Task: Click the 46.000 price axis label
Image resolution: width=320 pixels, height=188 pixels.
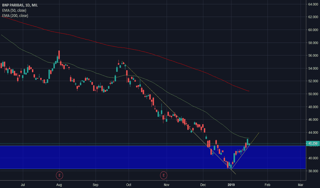Action: coord(313,120)
